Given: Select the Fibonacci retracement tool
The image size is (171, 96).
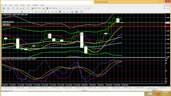Looking at the screenshot, I should point(25,12).
